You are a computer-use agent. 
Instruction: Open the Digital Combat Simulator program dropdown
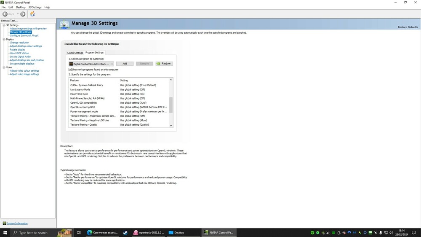point(91,64)
